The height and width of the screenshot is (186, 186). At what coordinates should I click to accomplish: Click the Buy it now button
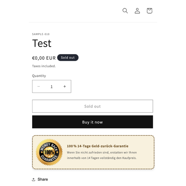(x=92, y=122)
